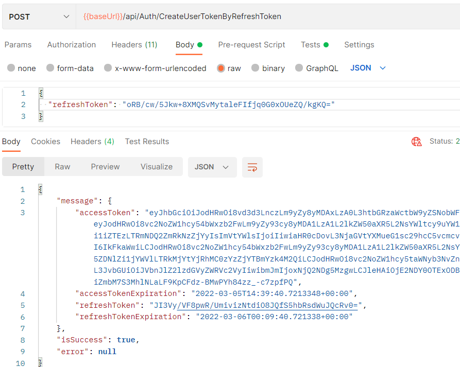Open the Pre-request Script tab
This screenshot has width=460, height=367.
[x=252, y=45]
